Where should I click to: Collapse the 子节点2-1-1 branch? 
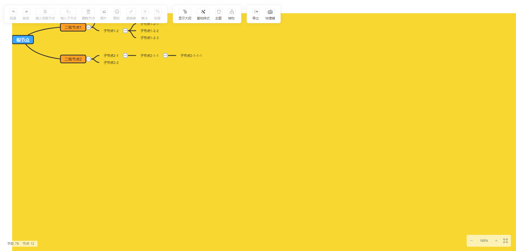tap(165, 55)
